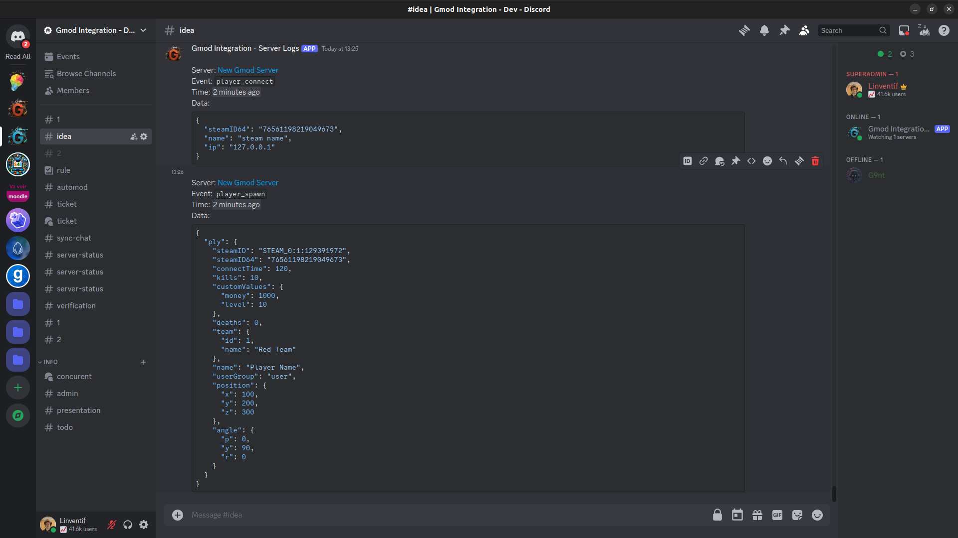The width and height of the screenshot is (958, 538).
Task: View raw code icon in message toolbar
Action: [751, 161]
